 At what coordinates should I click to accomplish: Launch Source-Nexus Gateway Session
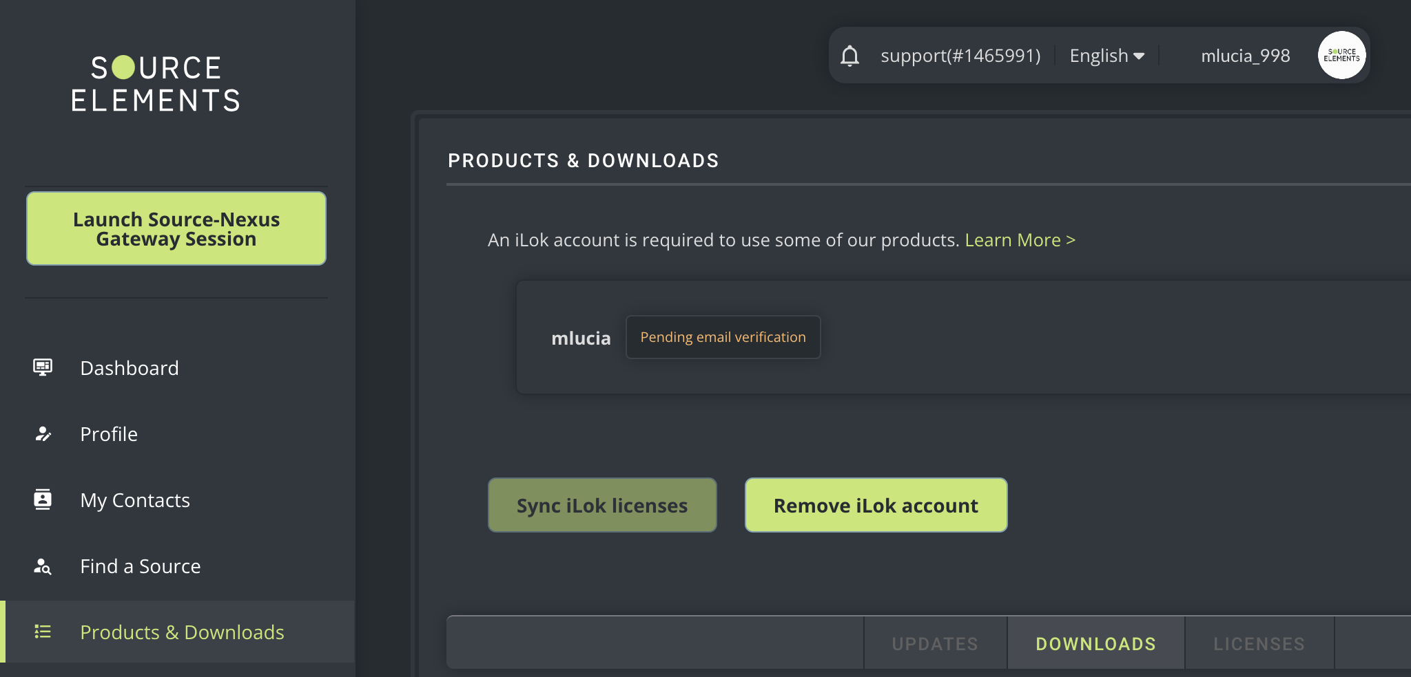176,229
